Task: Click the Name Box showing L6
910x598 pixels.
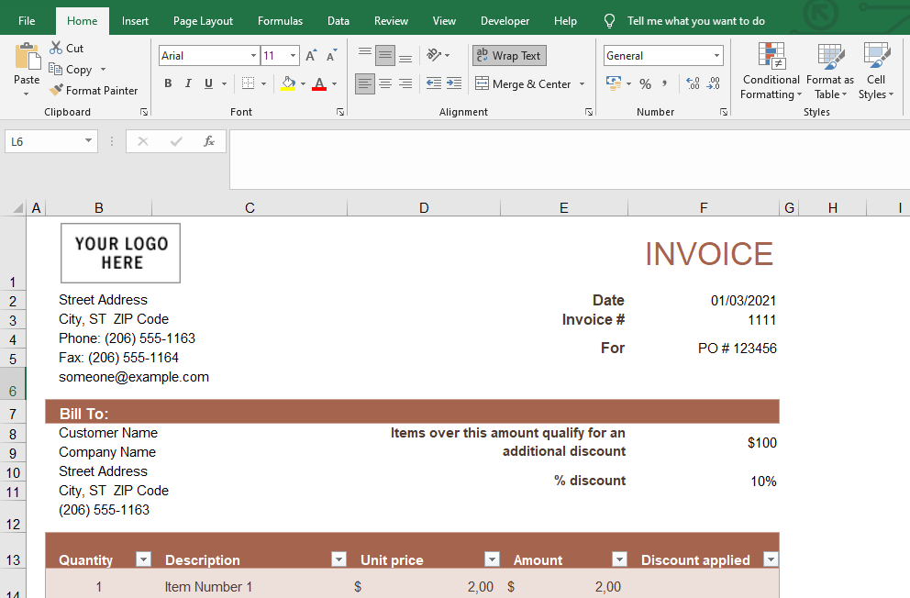Action: tap(43, 141)
